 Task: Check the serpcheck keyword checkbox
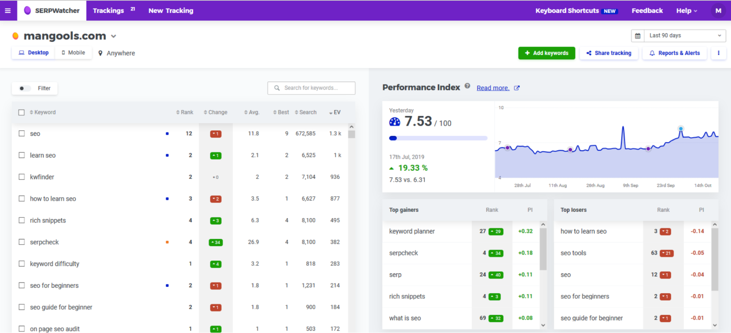point(22,242)
